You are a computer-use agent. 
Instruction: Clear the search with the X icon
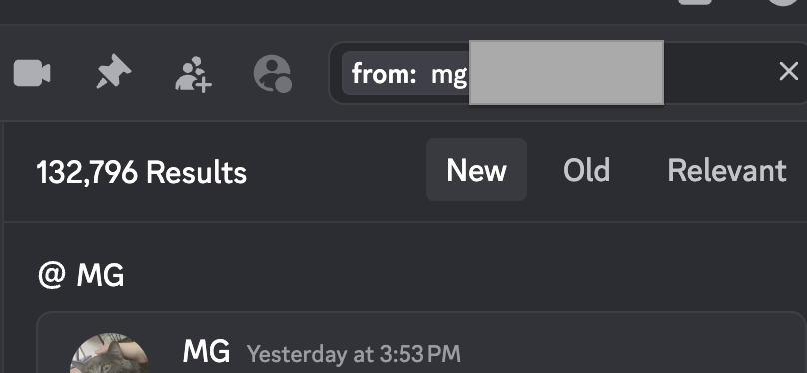pos(788,72)
